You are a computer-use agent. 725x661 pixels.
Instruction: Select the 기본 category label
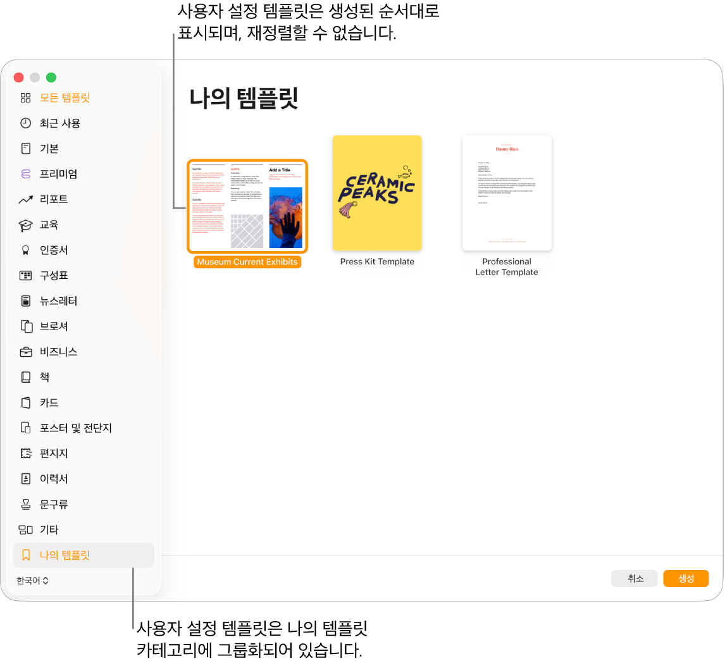point(49,149)
